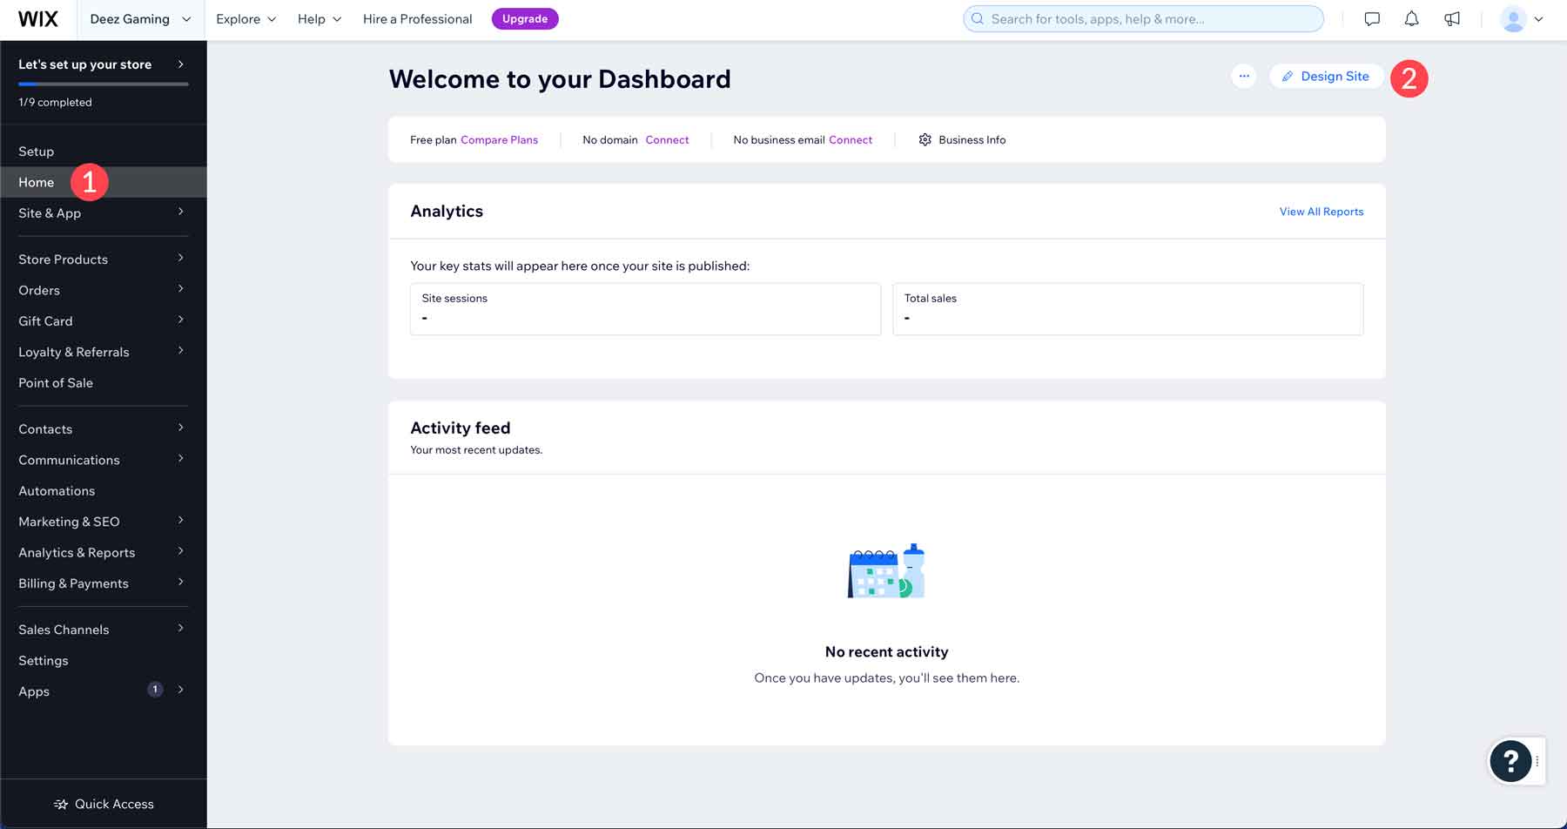Open your account profile avatar
1567x829 pixels.
click(1513, 18)
